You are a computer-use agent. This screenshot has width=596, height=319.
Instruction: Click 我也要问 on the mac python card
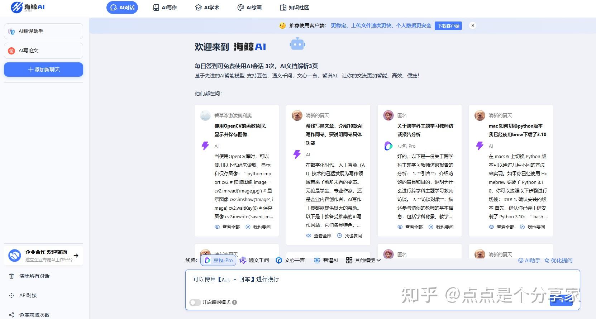532,227
